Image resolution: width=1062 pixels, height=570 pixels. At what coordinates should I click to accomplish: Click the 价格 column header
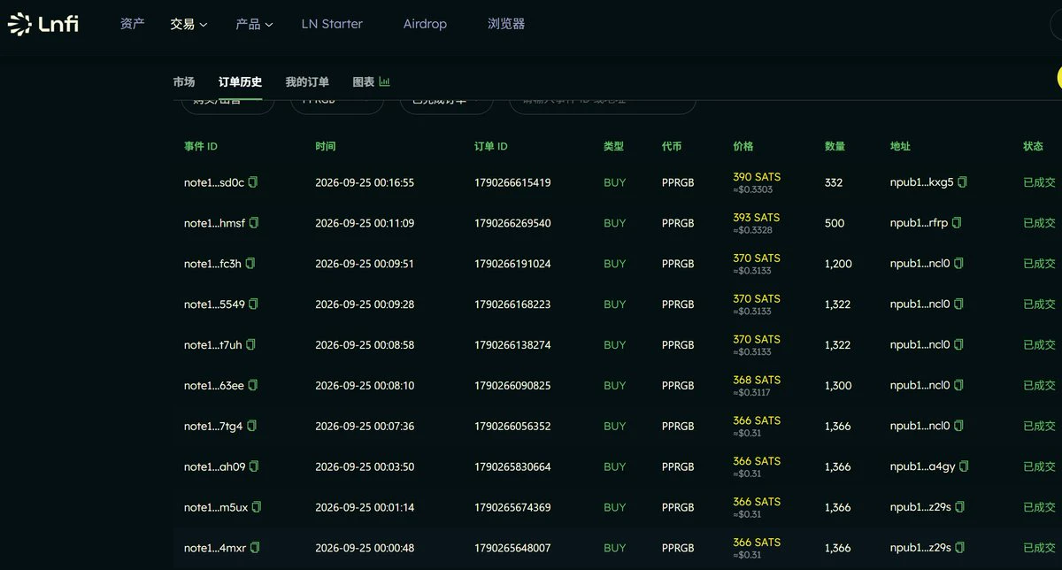[x=743, y=146]
